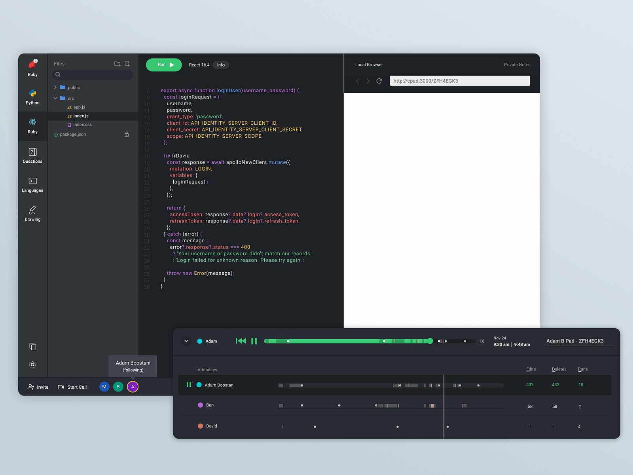Image resolution: width=633 pixels, height=475 pixels.
Task: Open the Questions panel
Action: 32,155
